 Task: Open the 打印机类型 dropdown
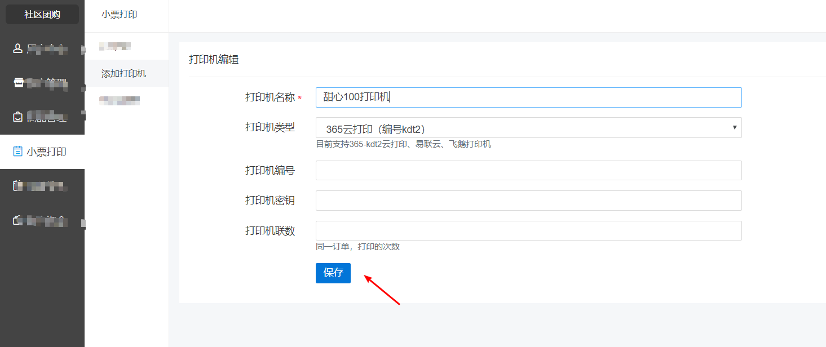[528, 128]
